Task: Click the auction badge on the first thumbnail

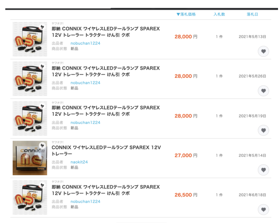Action: point(42,27)
